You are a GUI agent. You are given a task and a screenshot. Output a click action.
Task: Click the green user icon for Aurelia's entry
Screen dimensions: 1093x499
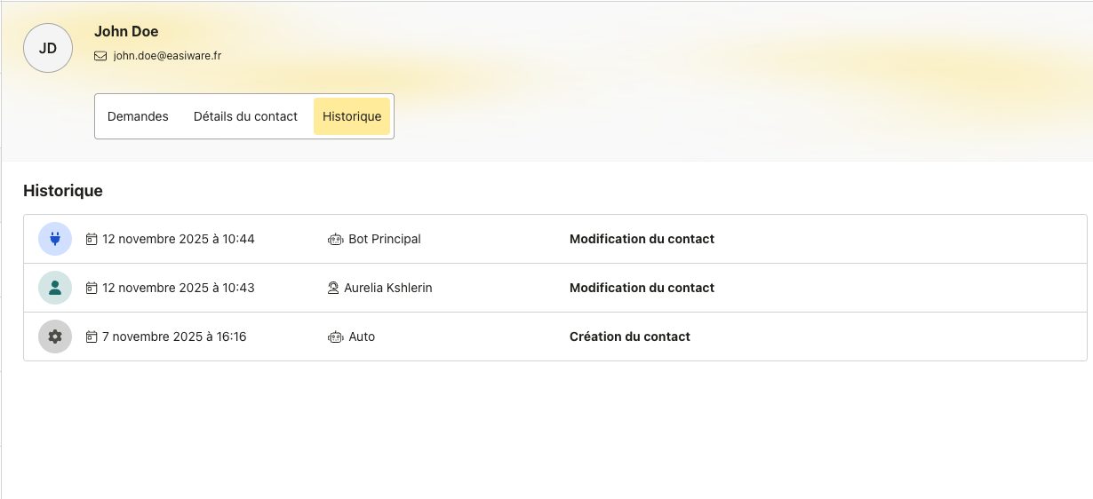coord(55,288)
